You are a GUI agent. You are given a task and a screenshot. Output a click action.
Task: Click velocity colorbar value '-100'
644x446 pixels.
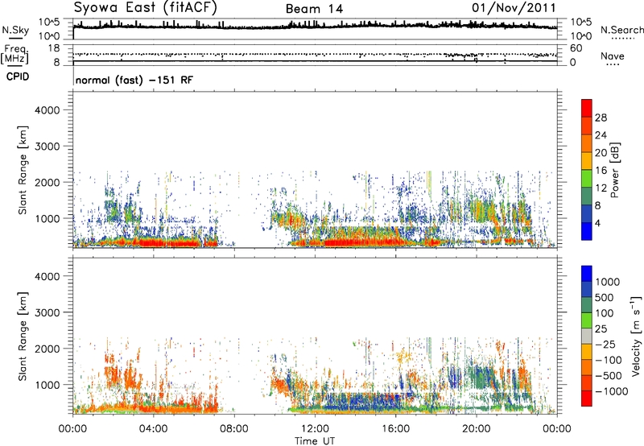(x=609, y=360)
